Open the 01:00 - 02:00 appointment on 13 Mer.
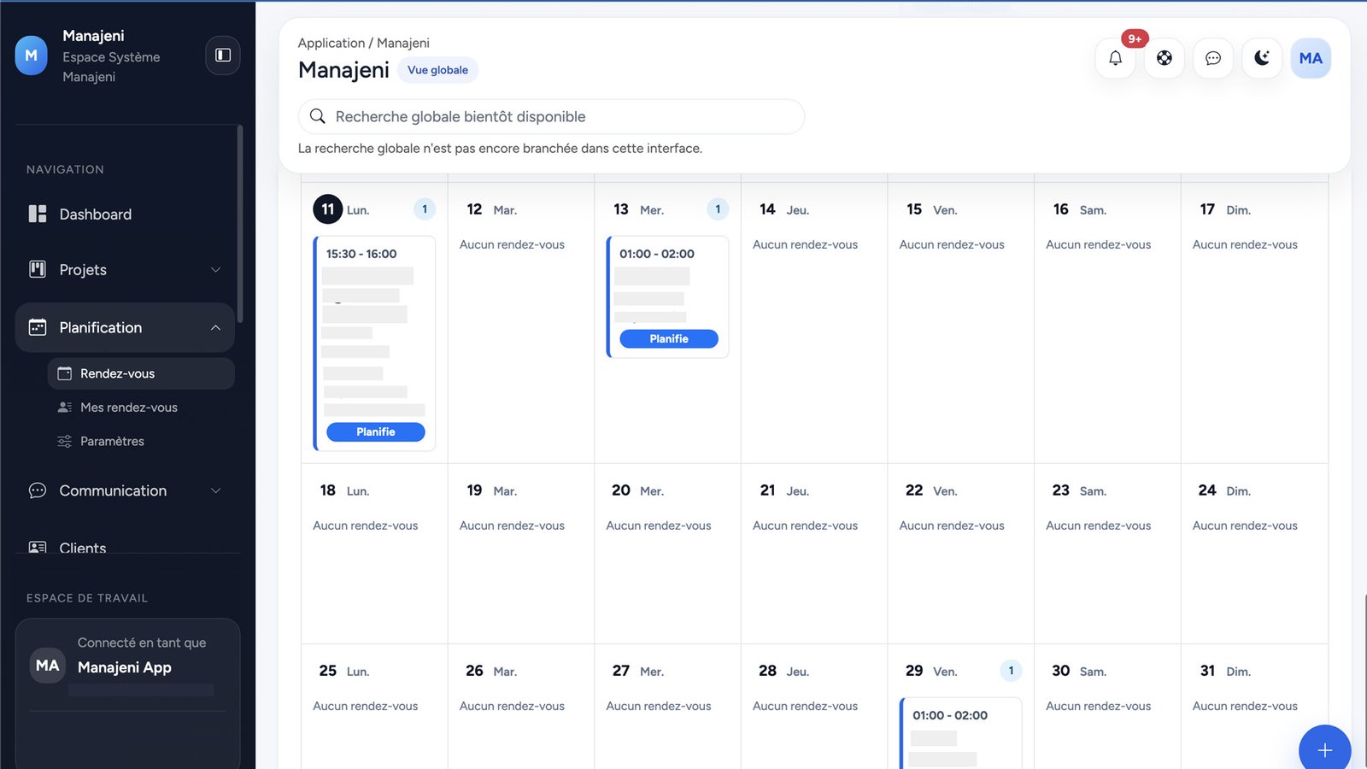 pyautogui.click(x=667, y=296)
